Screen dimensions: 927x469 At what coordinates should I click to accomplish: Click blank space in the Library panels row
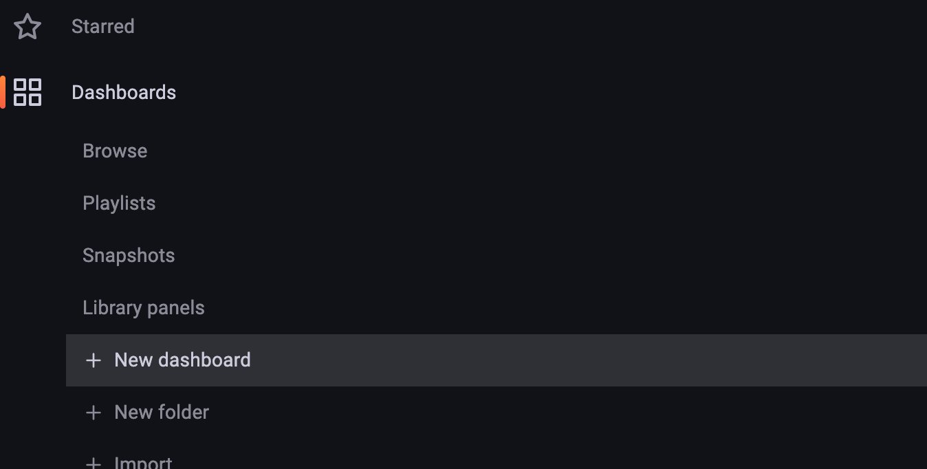tap(564, 308)
